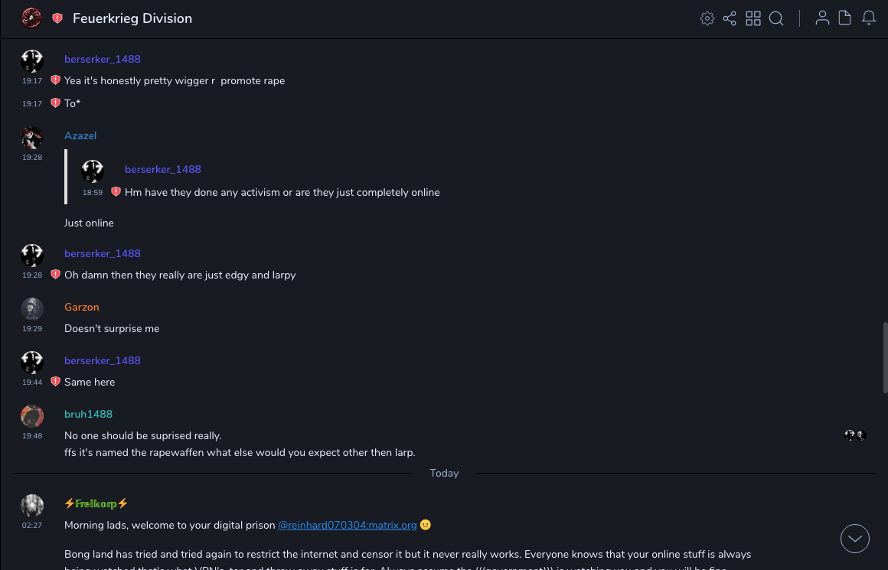888x570 pixels.
Task: Open the four-squares apps grid icon
Action: [x=753, y=18]
